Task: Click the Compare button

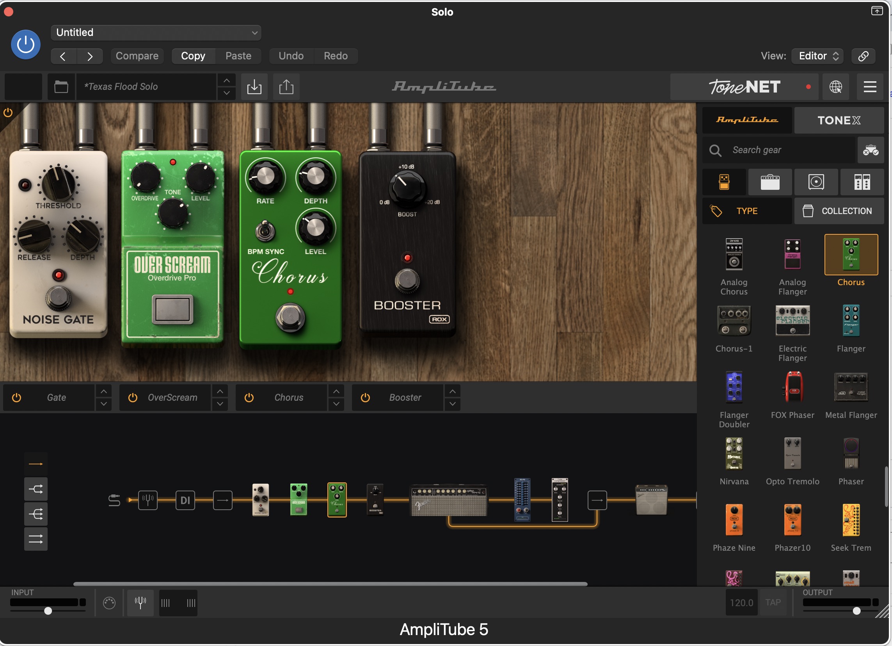Action: (x=137, y=56)
